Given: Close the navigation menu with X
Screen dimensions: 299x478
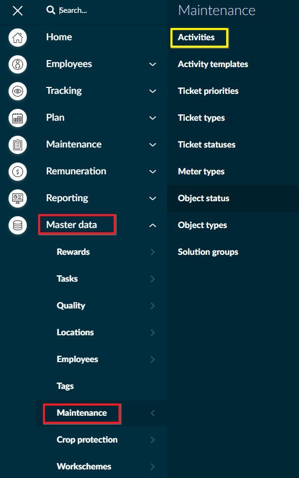Looking at the screenshot, I should pyautogui.click(x=18, y=11).
